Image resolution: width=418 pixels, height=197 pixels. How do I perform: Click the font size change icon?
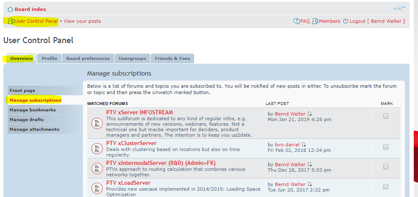point(399,8)
